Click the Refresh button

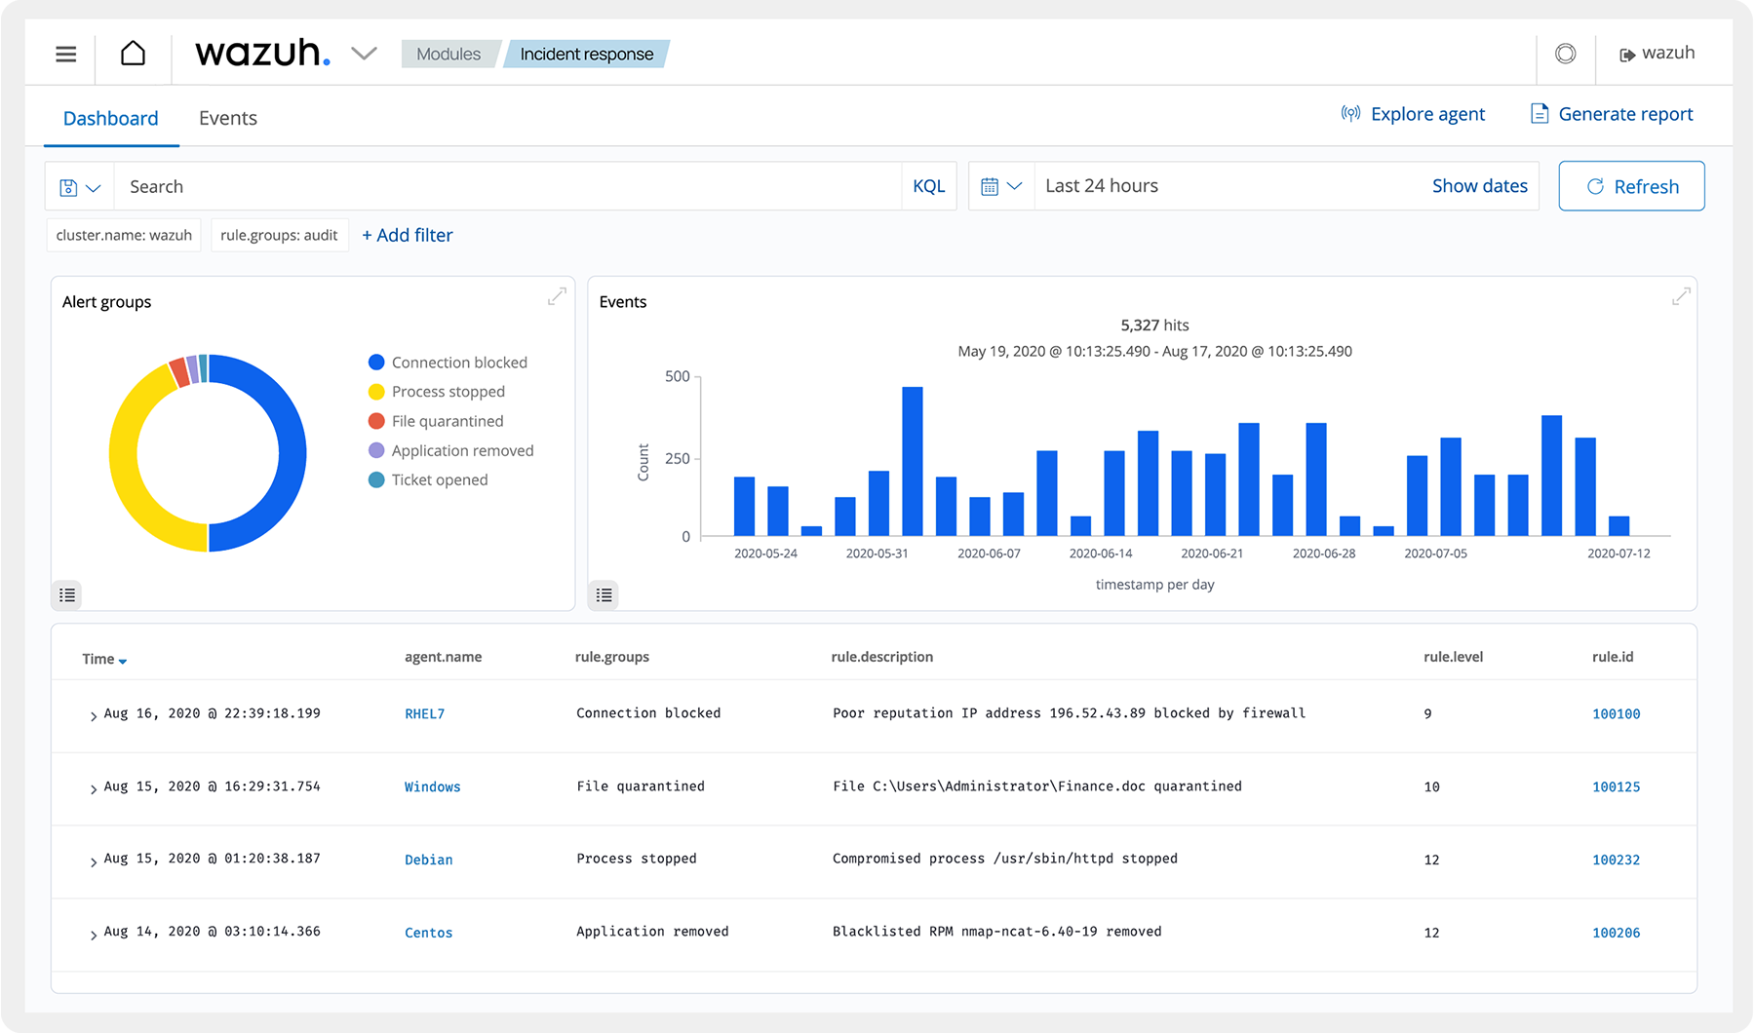pyautogui.click(x=1630, y=185)
